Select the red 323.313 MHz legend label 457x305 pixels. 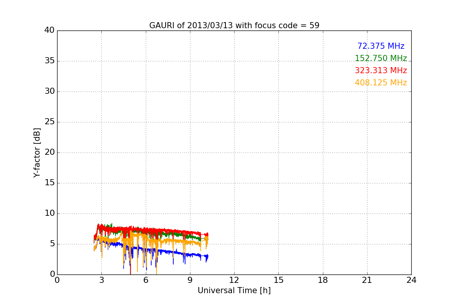[x=381, y=71]
